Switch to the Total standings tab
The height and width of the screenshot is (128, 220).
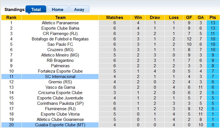tap(36, 9)
